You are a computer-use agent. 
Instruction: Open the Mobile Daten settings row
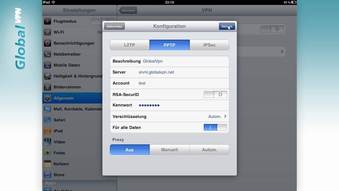72,65
